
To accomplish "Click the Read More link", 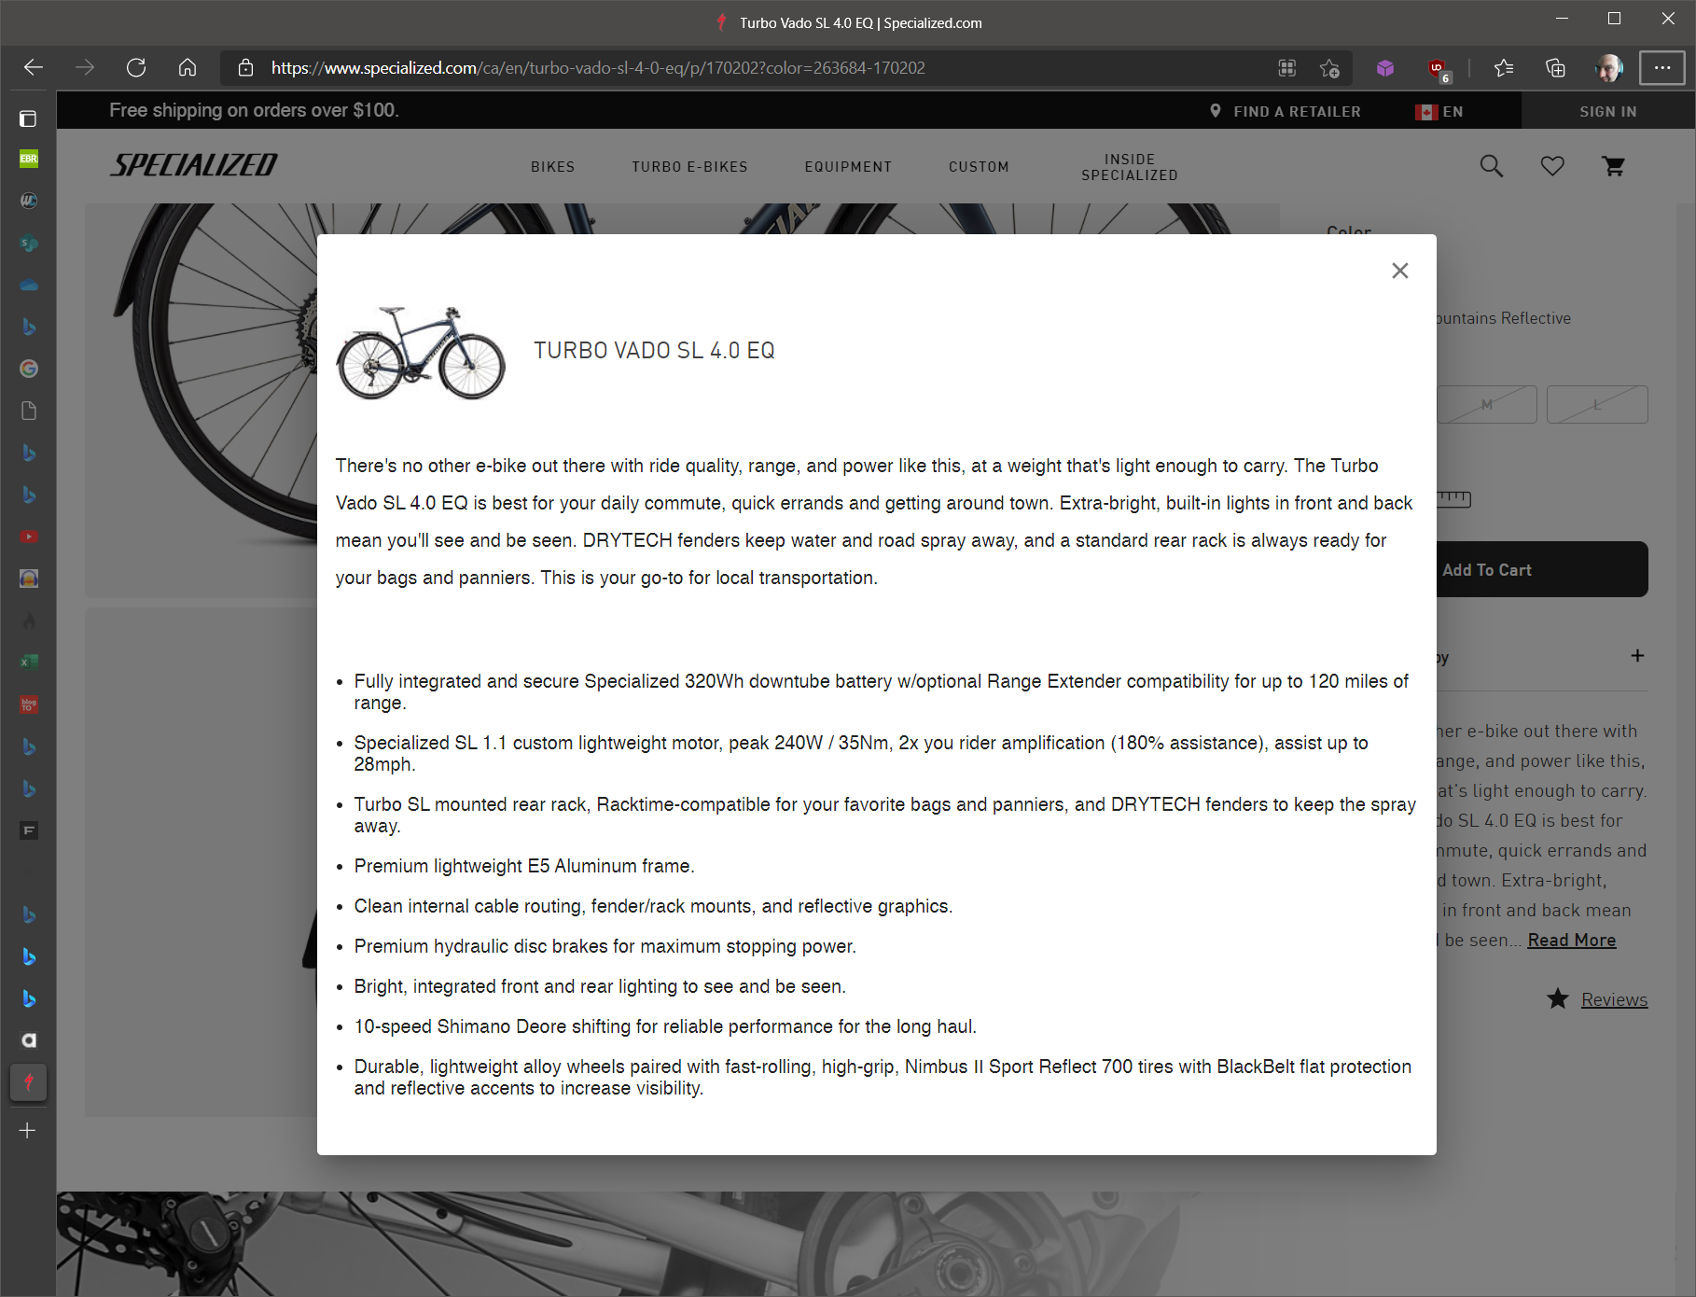I will pyautogui.click(x=1571, y=941).
